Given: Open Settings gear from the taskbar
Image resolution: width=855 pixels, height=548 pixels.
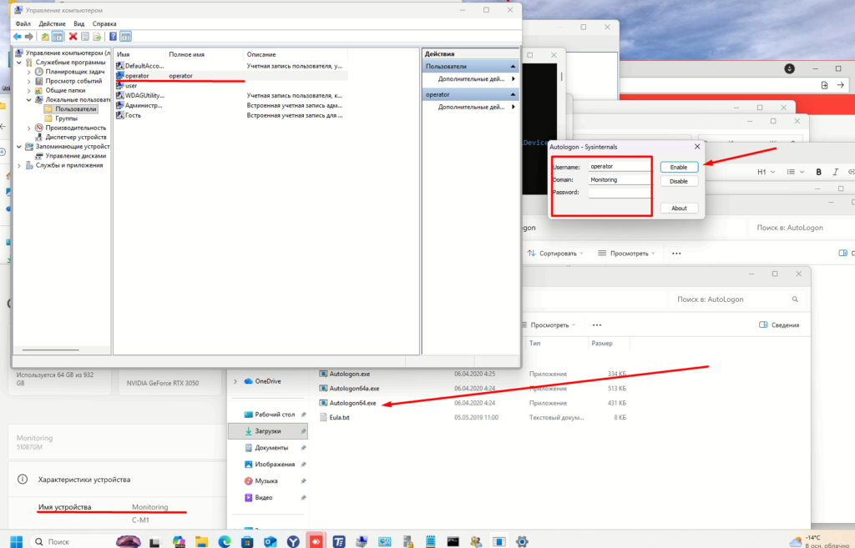Looking at the screenshot, I should pyautogui.click(x=522, y=541).
